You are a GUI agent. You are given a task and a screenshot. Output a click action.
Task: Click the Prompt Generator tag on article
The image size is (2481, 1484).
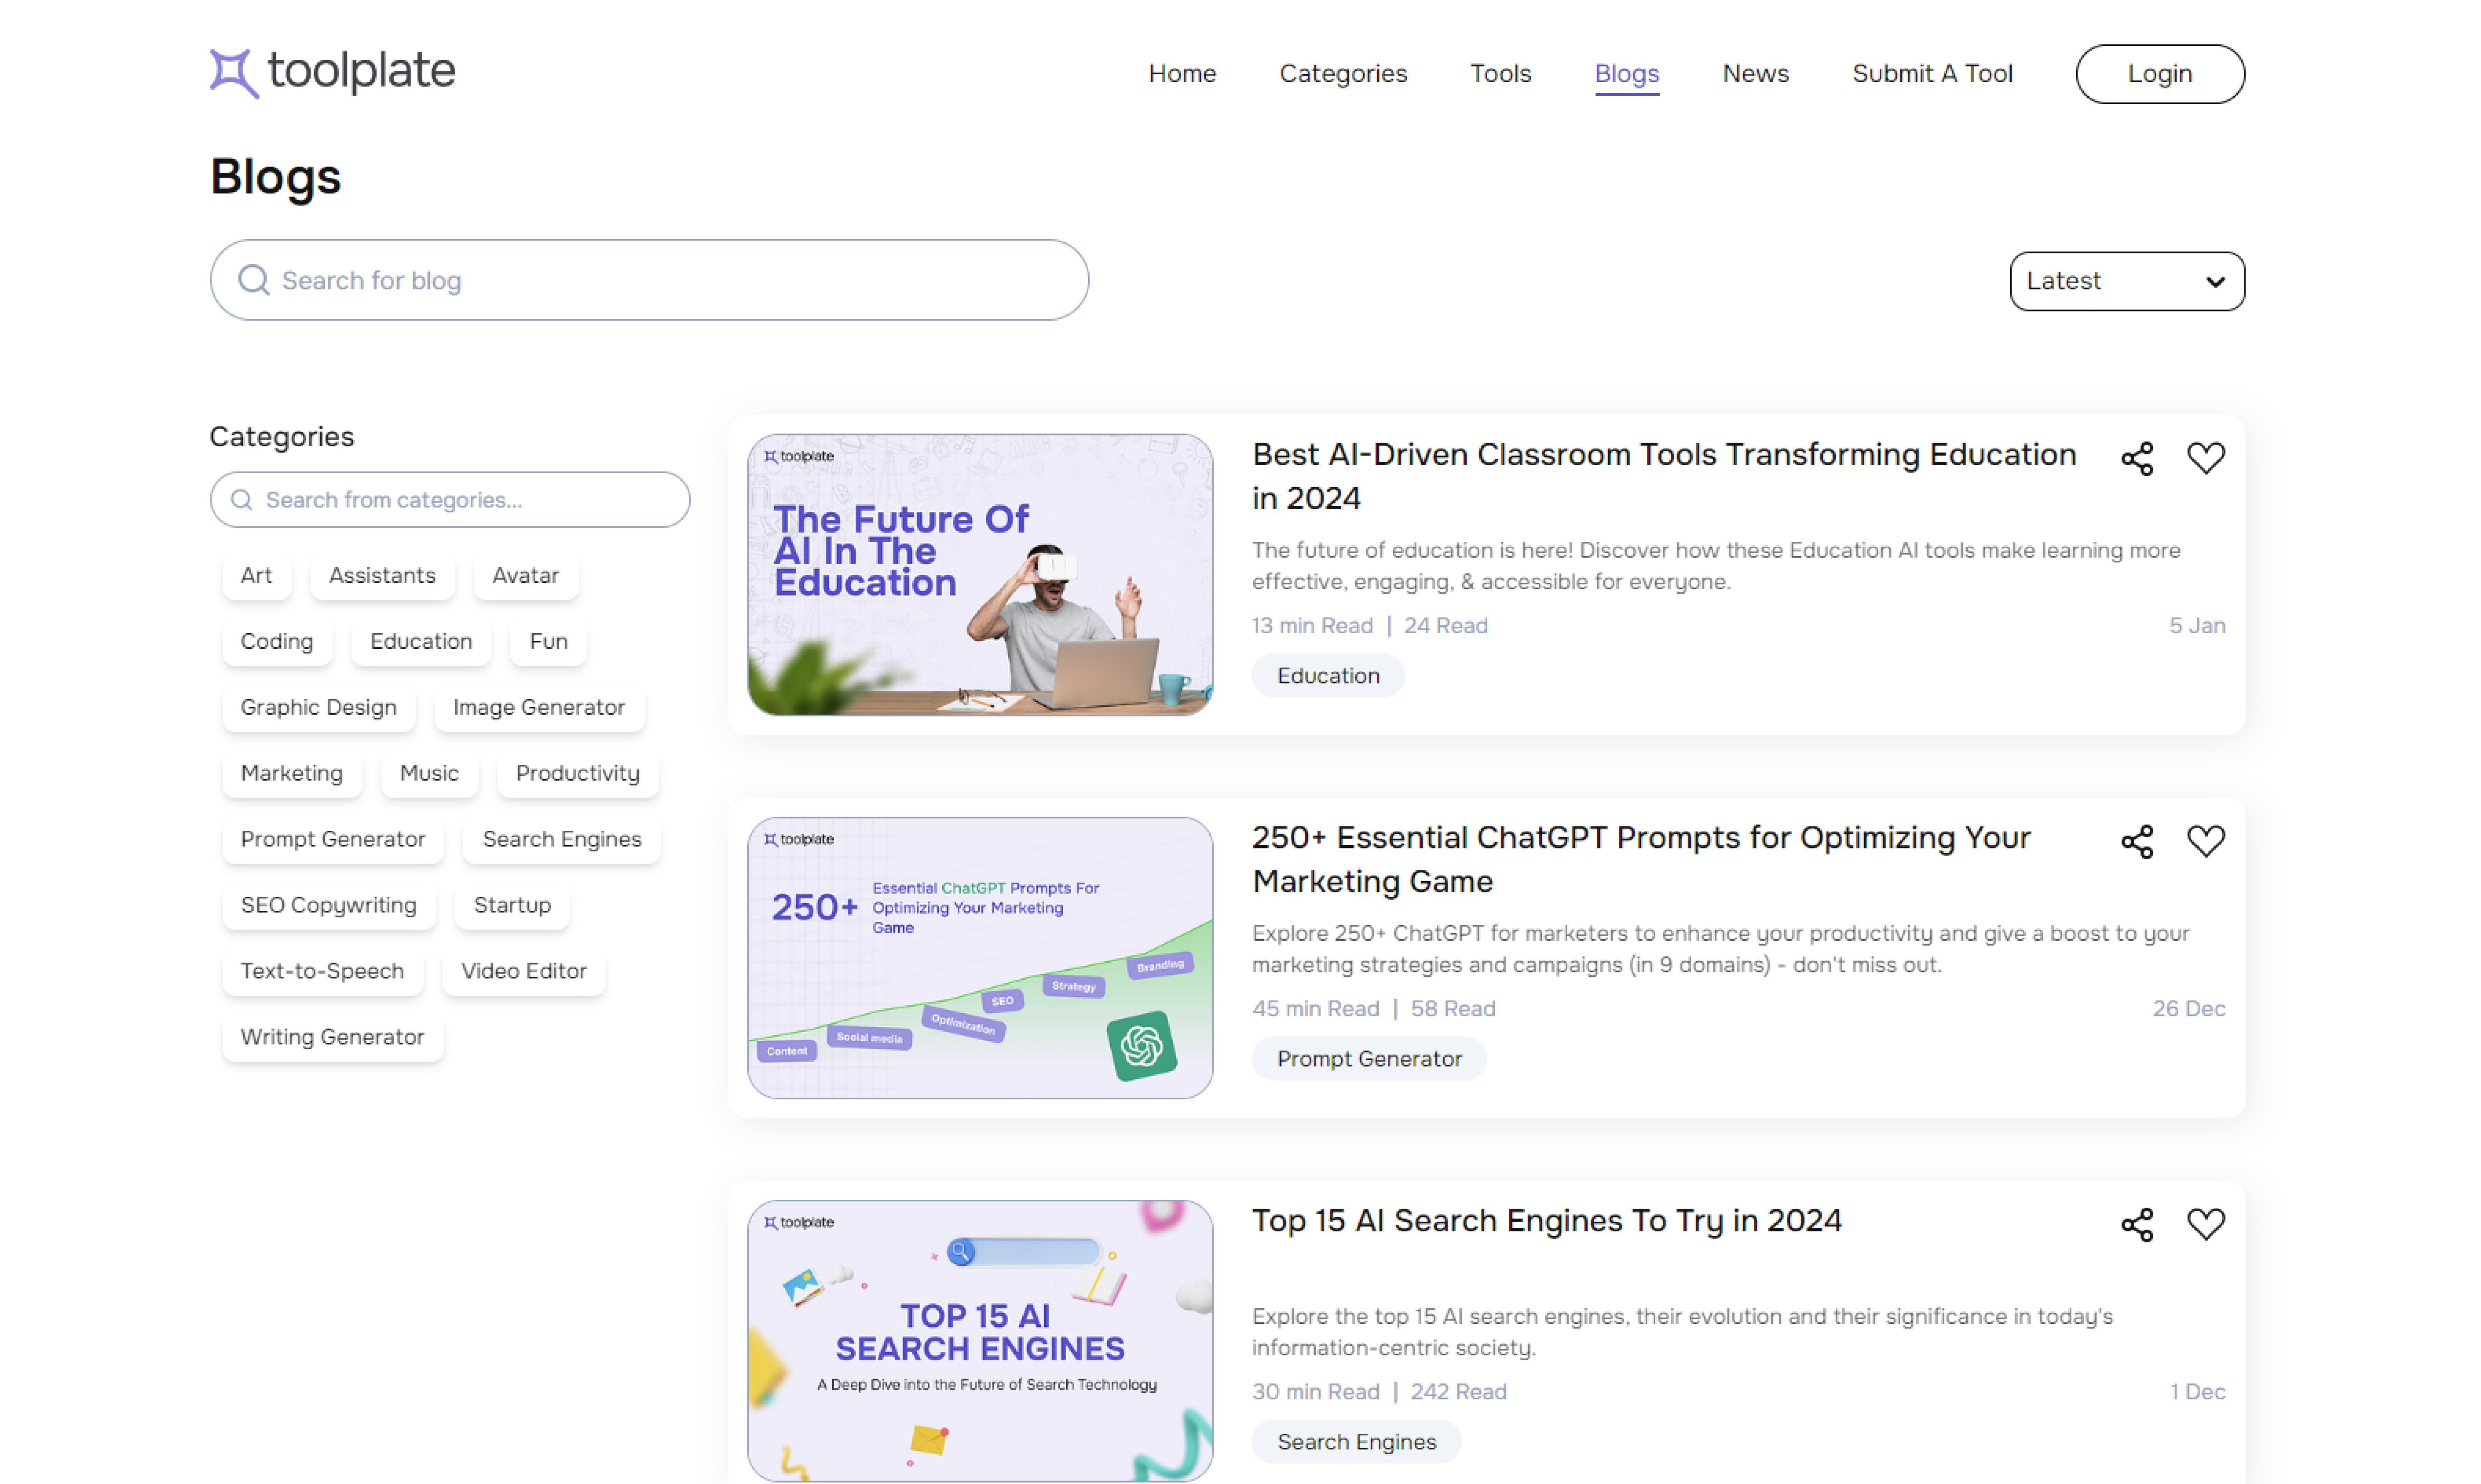click(x=1368, y=1059)
